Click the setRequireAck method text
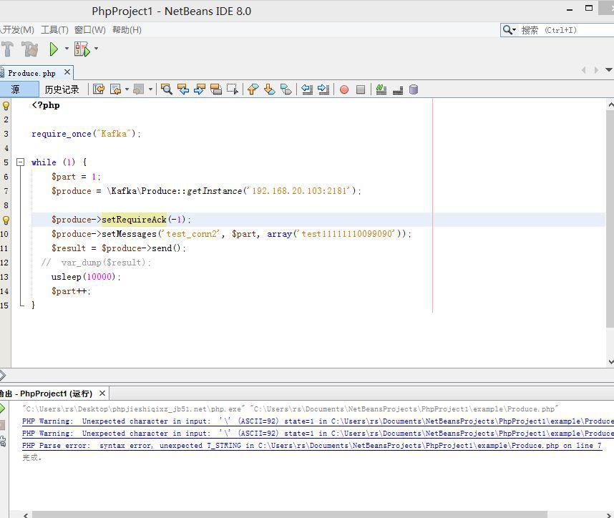Image resolution: width=614 pixels, height=518 pixels. pos(134,220)
